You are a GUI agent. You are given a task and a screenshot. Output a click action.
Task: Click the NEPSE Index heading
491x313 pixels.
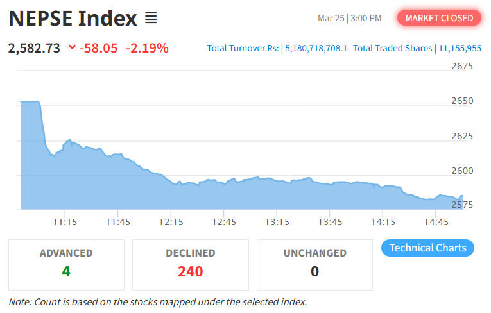pos(73,19)
